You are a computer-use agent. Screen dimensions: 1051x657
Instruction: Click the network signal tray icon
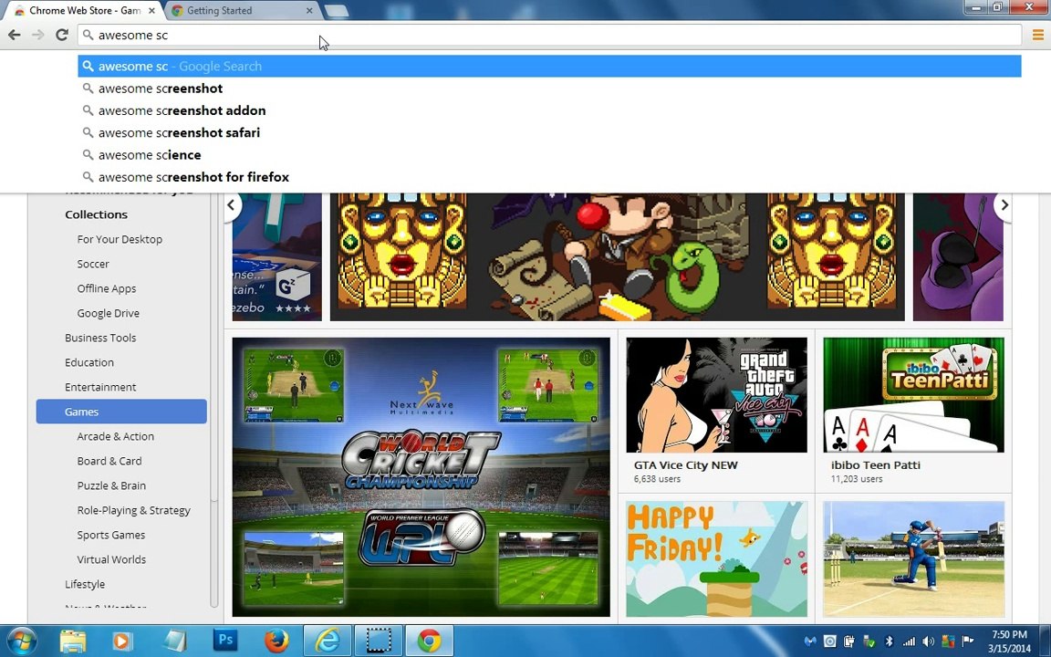(x=909, y=641)
